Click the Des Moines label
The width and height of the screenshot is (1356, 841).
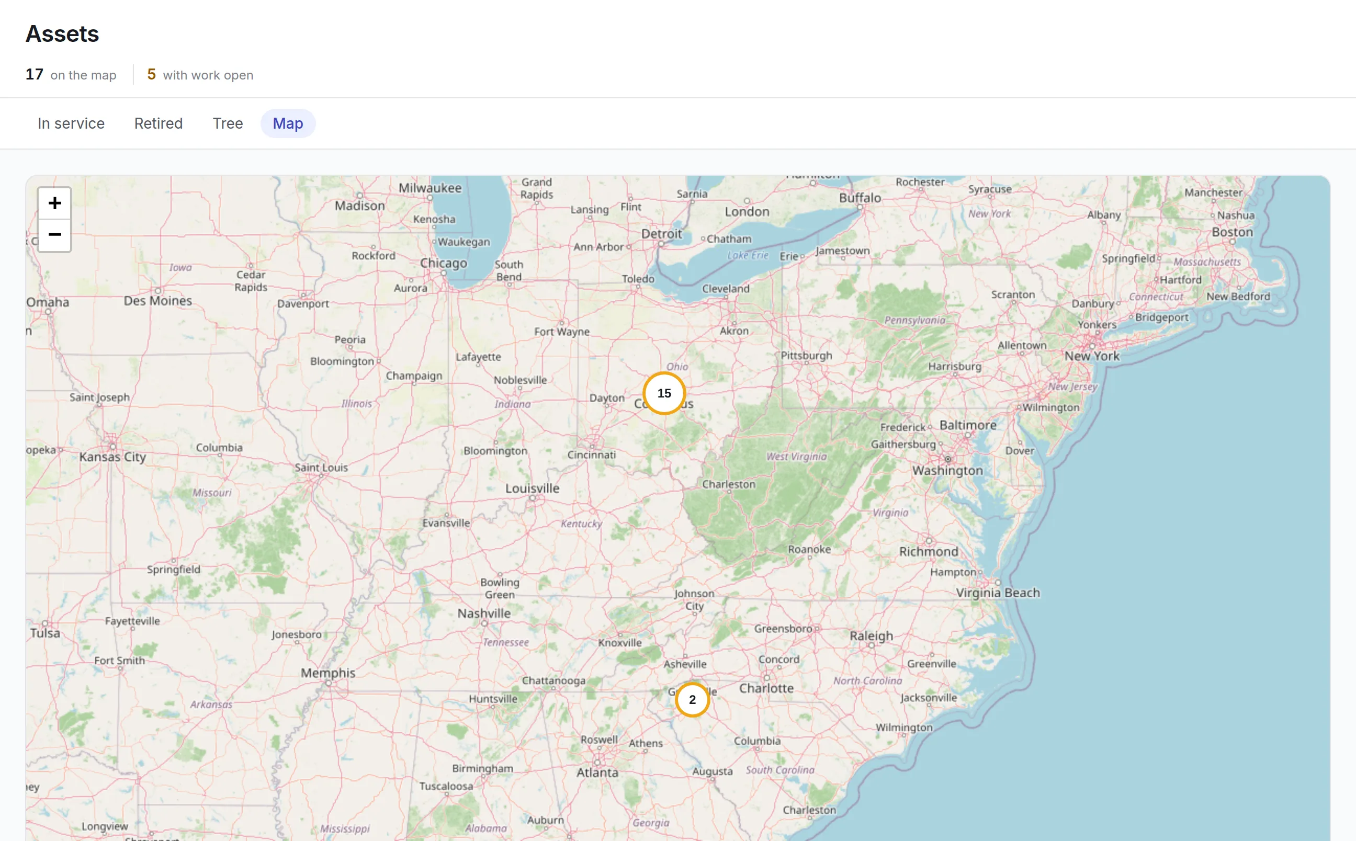(158, 301)
